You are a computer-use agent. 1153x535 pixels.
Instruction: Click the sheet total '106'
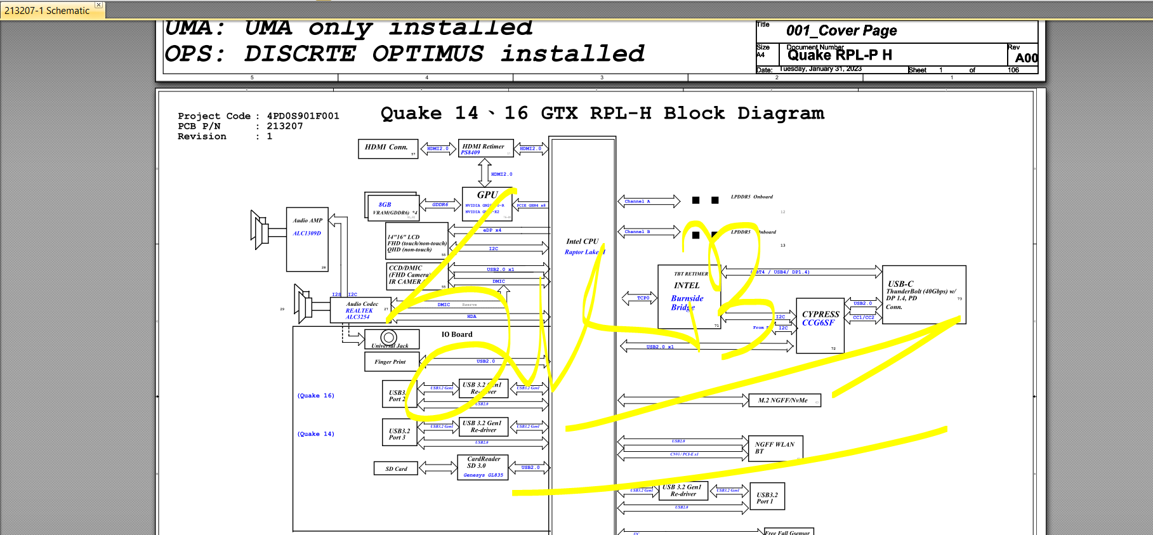pyautogui.click(x=1013, y=70)
